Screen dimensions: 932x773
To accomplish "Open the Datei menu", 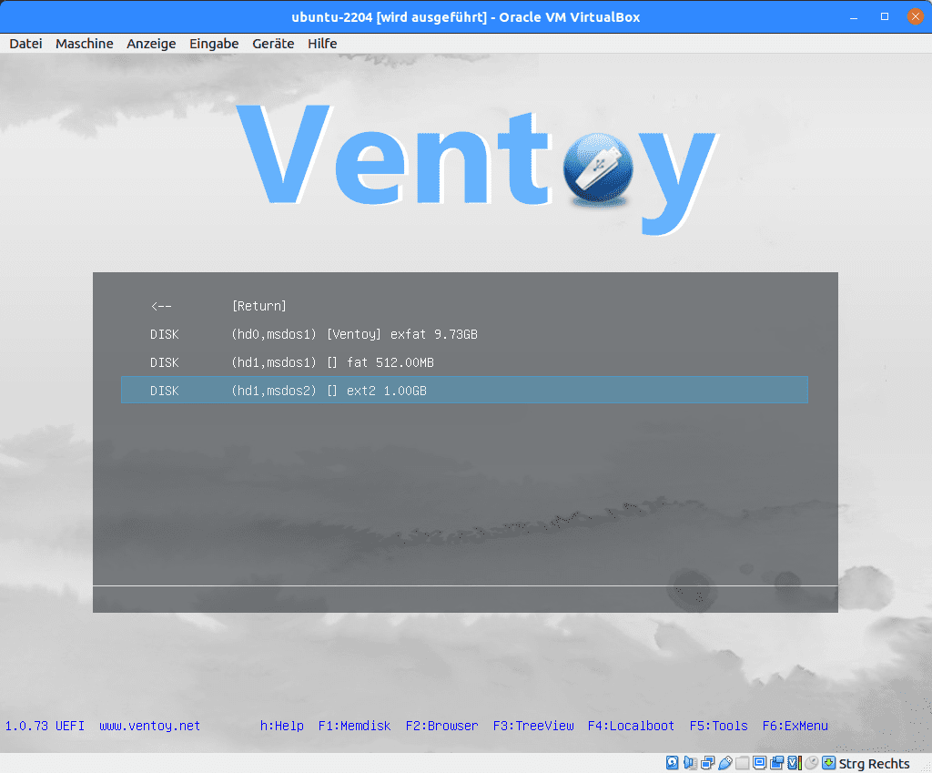I will pos(25,44).
